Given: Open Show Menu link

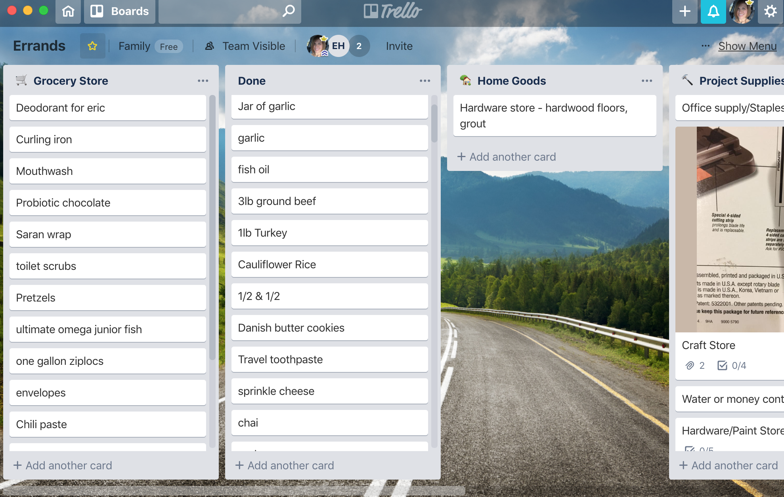Looking at the screenshot, I should (747, 46).
